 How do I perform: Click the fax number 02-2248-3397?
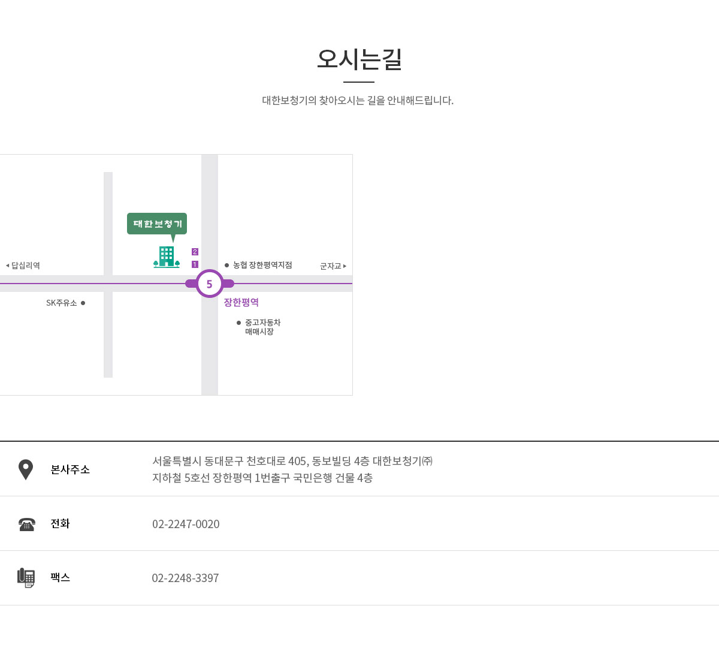tap(185, 578)
